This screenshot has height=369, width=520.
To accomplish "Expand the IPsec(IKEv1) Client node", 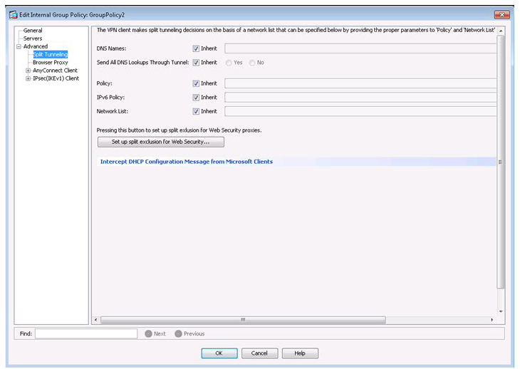I will [x=28, y=78].
